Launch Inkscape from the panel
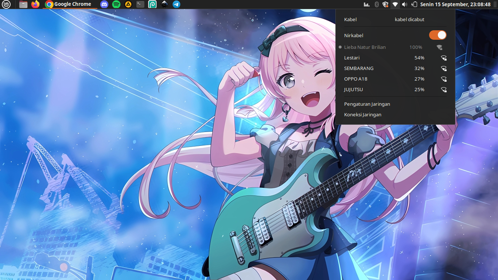Viewport: 498px width, 280px height. (x=164, y=4)
